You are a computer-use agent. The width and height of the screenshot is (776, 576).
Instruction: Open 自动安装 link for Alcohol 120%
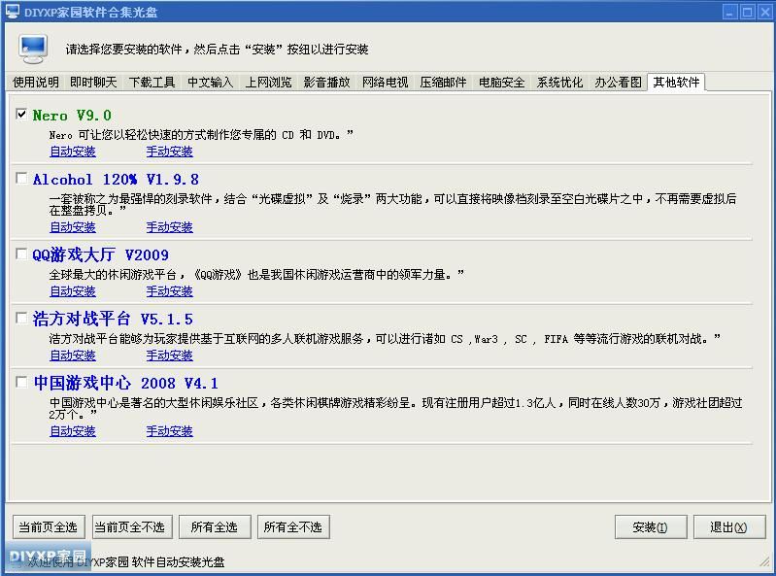(x=73, y=227)
